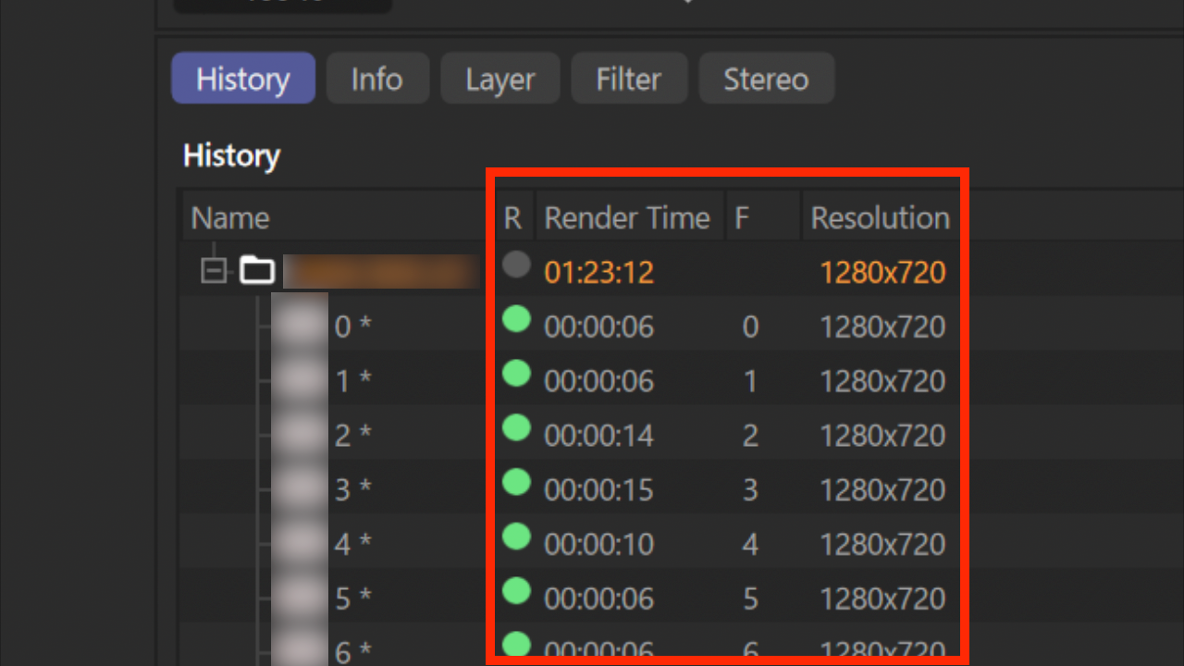1184x666 pixels.
Task: Click F column value 5
Action: [750, 598]
